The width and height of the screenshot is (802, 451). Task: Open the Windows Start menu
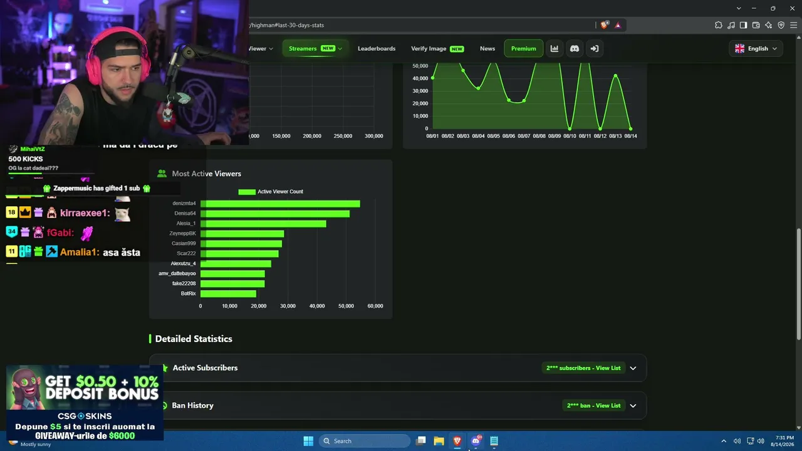pyautogui.click(x=308, y=441)
